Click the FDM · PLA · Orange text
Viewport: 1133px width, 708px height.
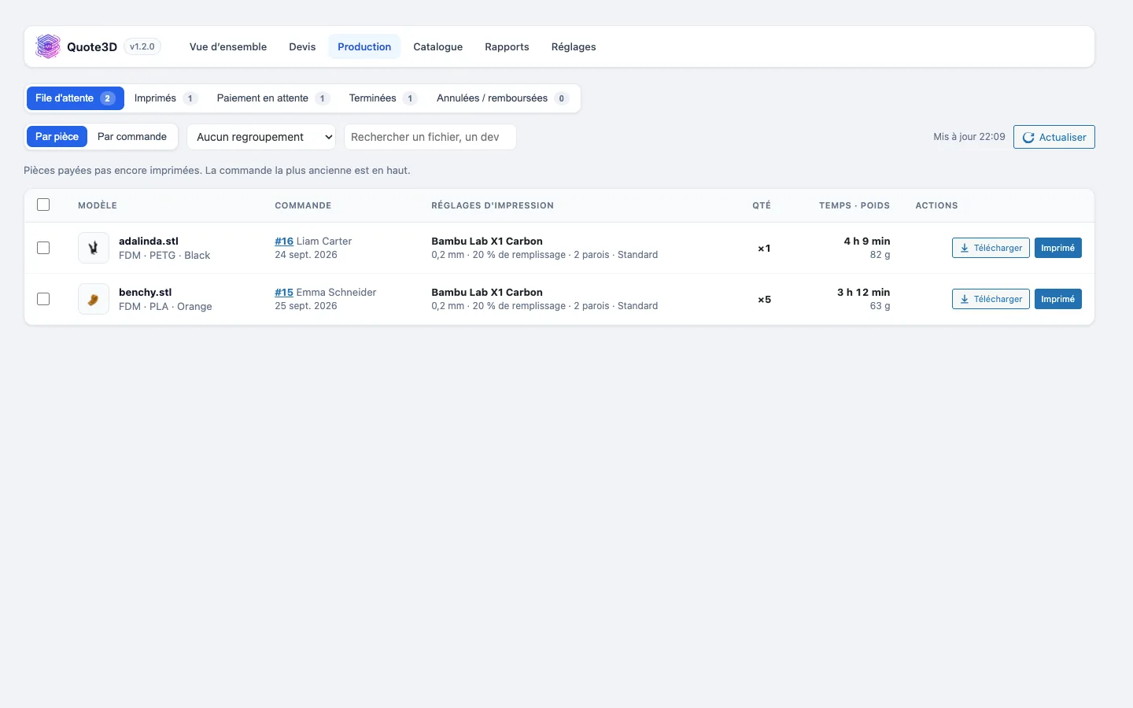click(165, 307)
